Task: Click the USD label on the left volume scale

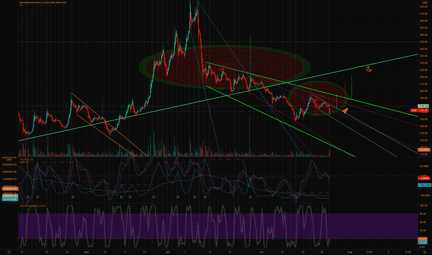Action: tap(9, 159)
